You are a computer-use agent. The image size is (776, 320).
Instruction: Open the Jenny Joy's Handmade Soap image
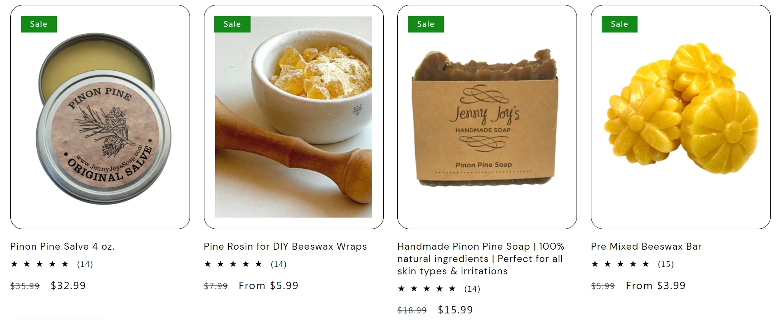(487, 117)
